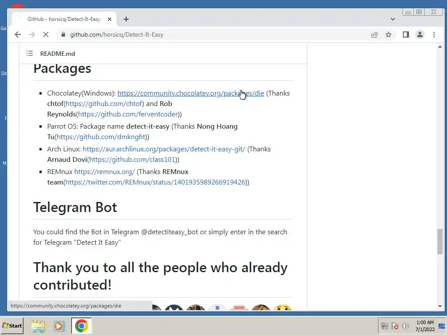Stop loading the page
Screen dimensions: 447x335
[45, 34]
